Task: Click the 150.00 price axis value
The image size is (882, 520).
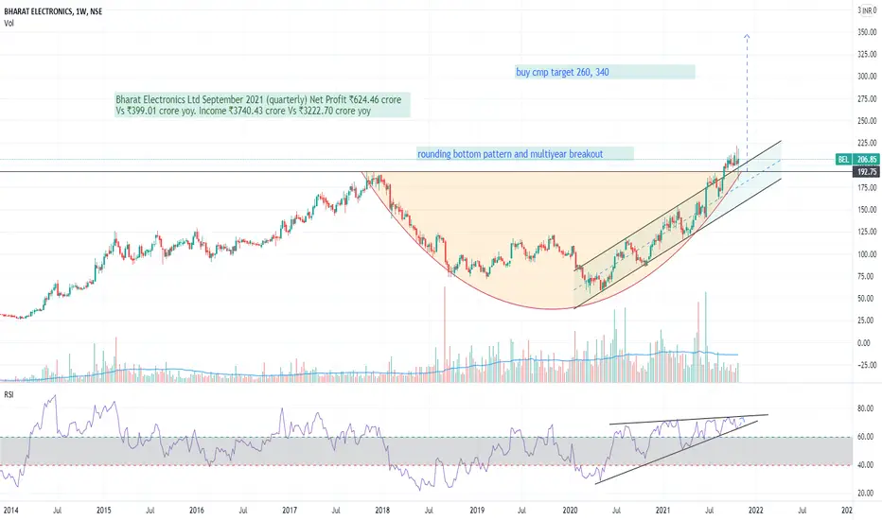Action: point(867,210)
